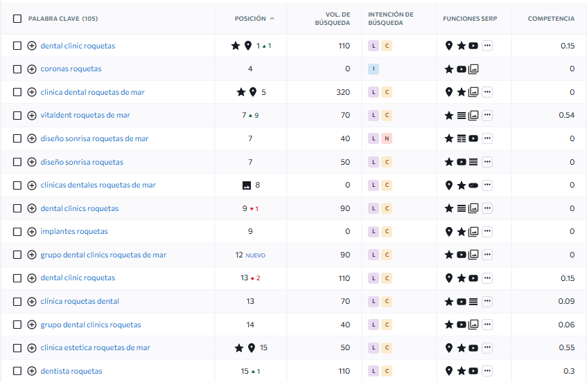Click the video SERP icon for coronas roquetas
Screen dimensions: 587x382
coord(462,69)
